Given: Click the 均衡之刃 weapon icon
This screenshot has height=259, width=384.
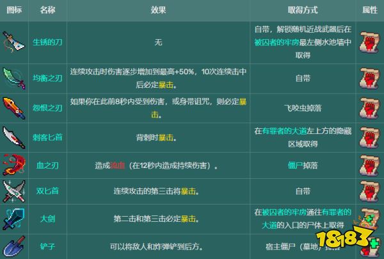Looking at the screenshot, I should coord(14,78).
